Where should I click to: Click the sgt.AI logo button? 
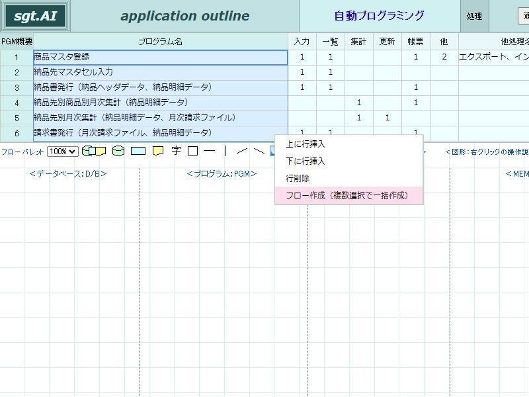[35, 16]
